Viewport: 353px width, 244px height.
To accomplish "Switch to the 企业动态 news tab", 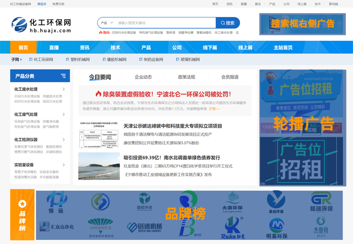I will pos(143,77).
